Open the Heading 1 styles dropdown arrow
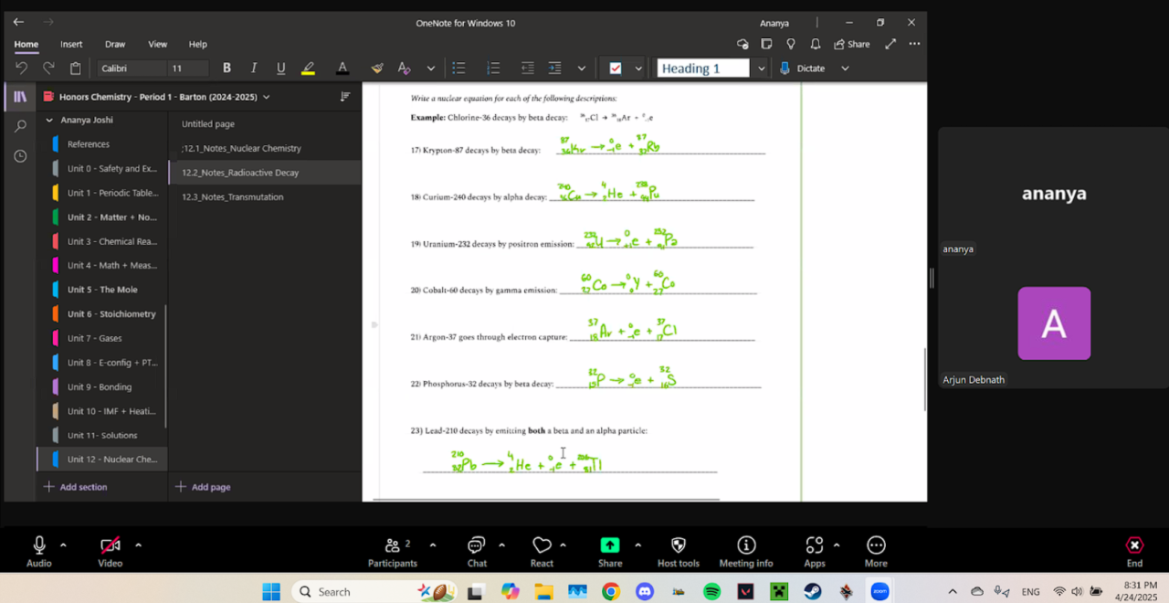 (761, 69)
